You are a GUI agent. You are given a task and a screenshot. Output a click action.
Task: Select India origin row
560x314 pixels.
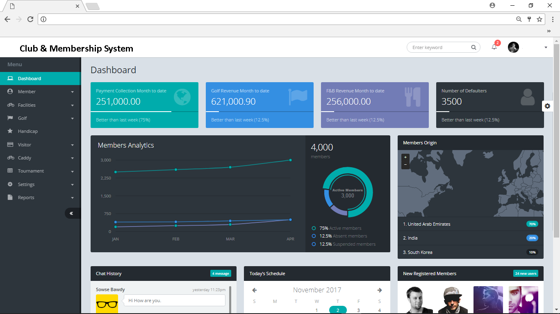[x=471, y=238]
